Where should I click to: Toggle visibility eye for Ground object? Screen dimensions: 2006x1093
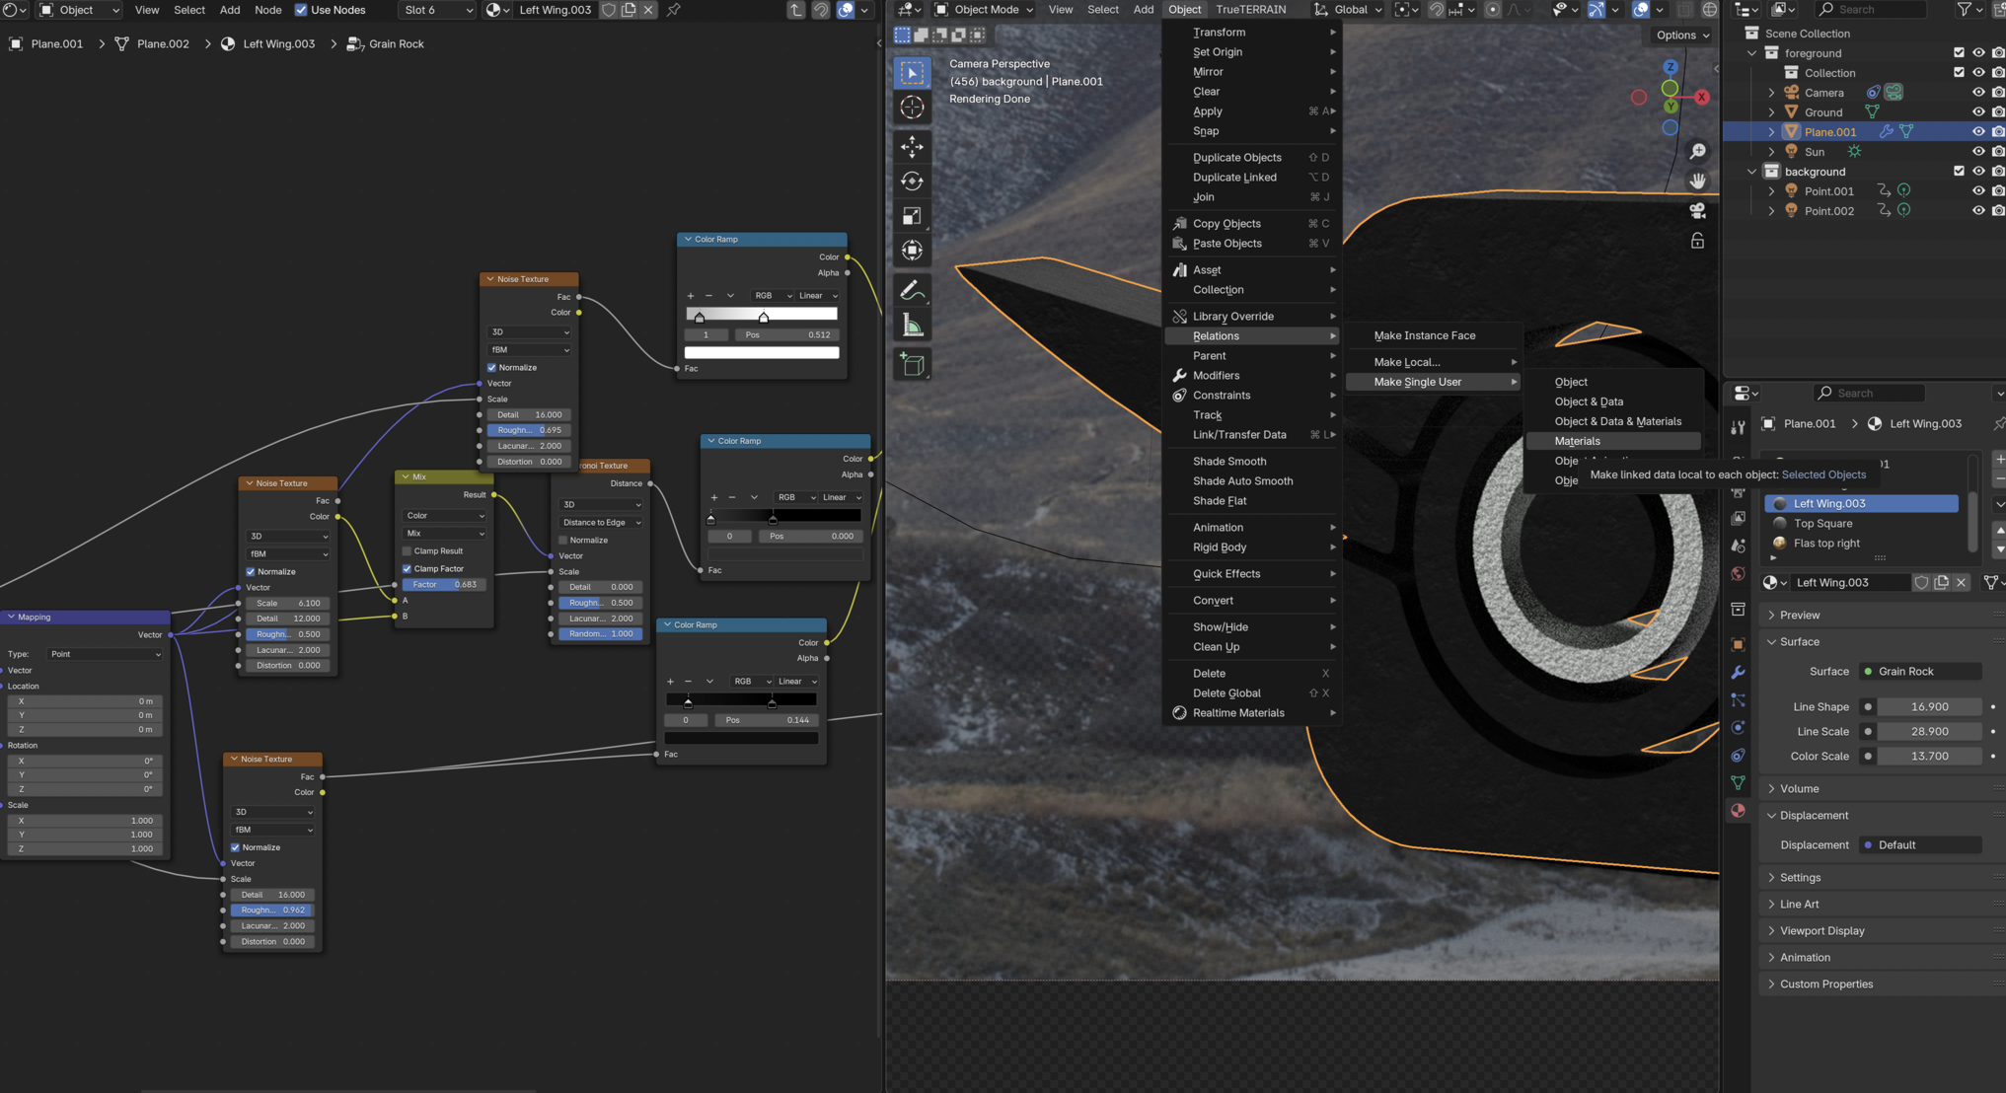(x=1977, y=112)
